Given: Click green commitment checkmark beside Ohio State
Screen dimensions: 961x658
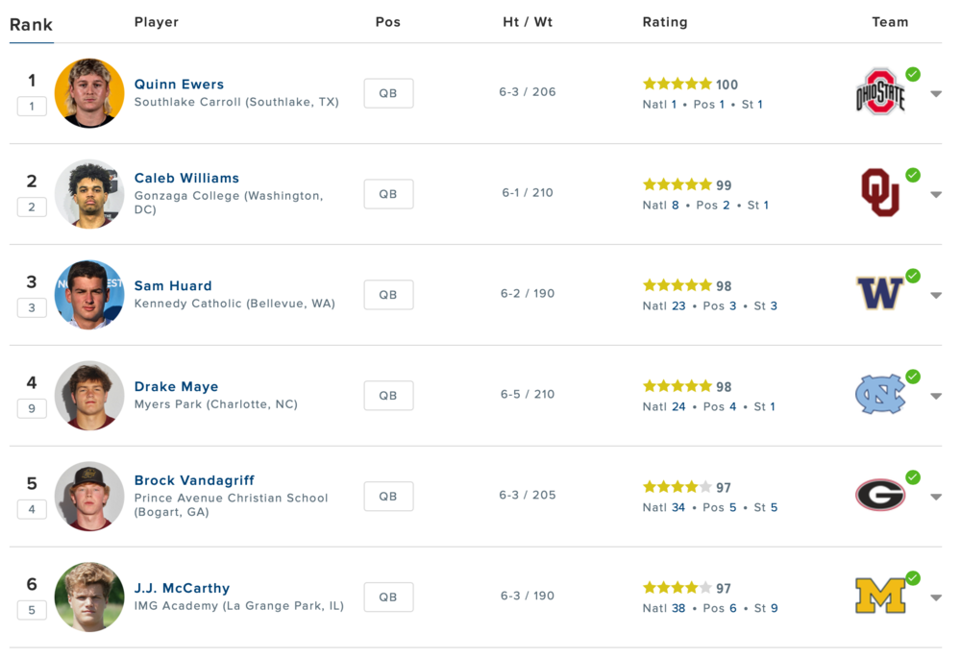Looking at the screenshot, I should pyautogui.click(x=913, y=74).
